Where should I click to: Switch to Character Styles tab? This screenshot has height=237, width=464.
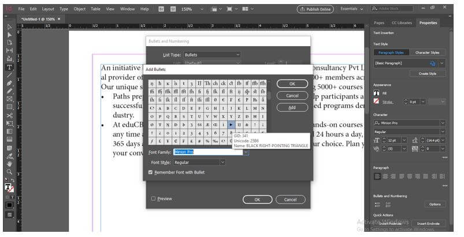[427, 52]
